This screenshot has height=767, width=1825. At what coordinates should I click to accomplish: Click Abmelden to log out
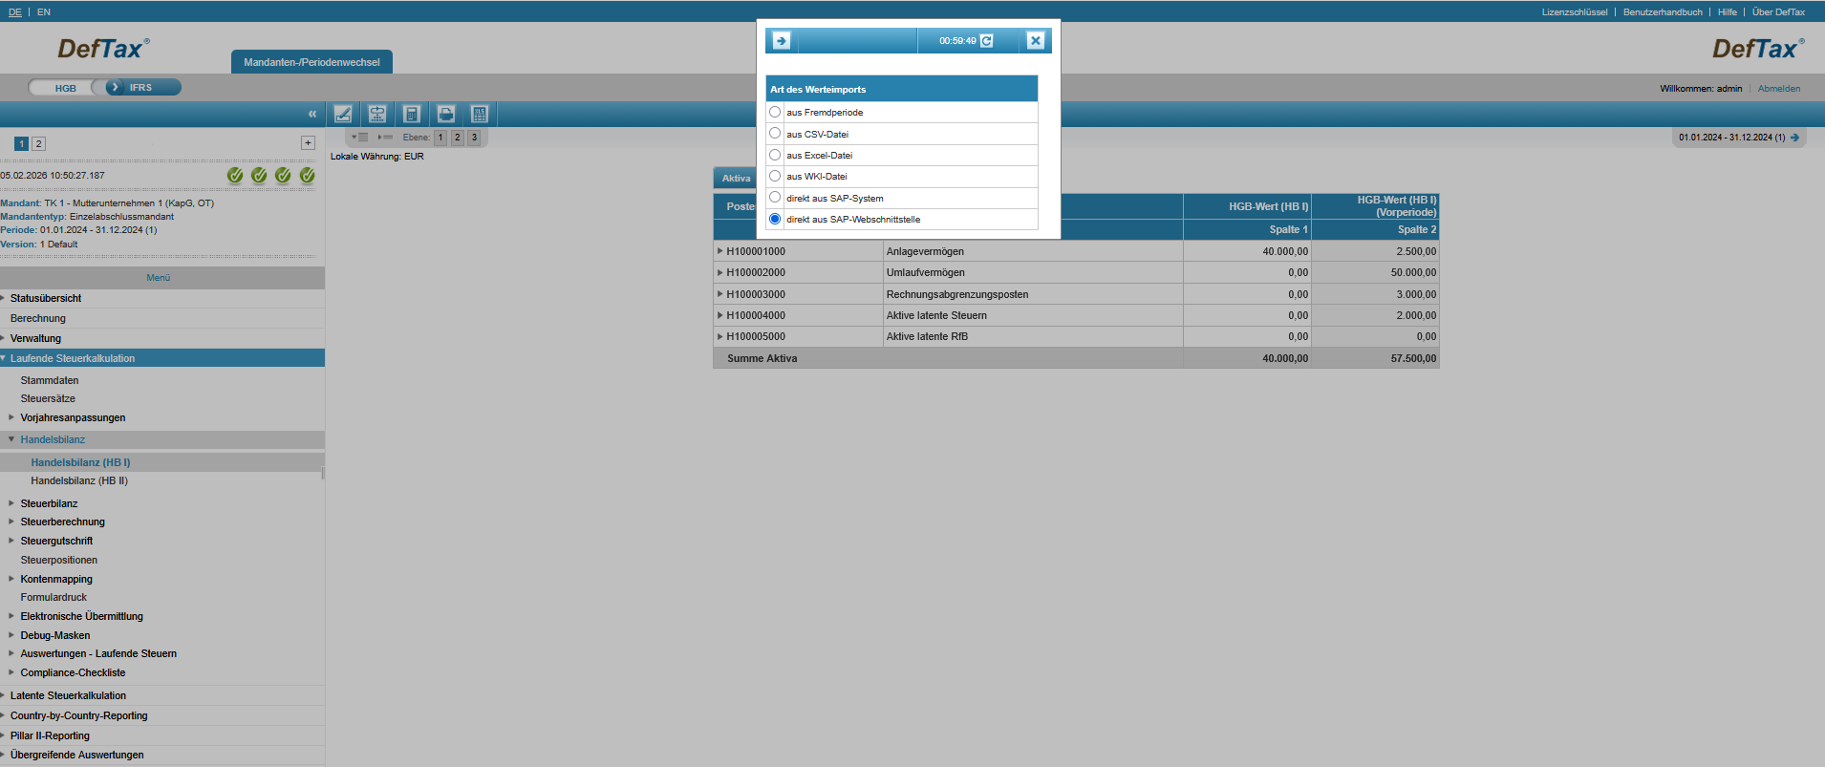coord(1779,89)
